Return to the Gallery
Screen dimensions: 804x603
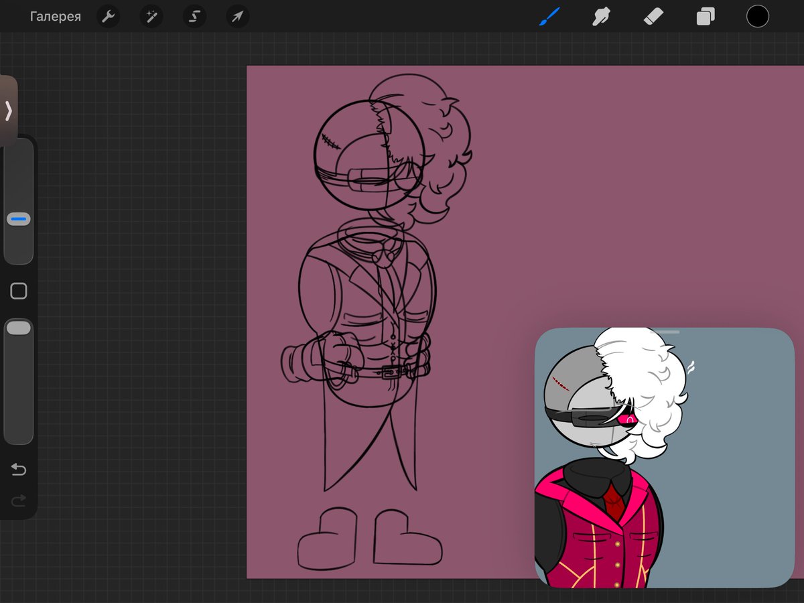pos(56,16)
